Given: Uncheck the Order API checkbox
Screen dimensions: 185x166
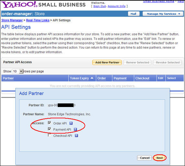Looking at the screenshot, I should pyautogui.click(x=50, y=123).
